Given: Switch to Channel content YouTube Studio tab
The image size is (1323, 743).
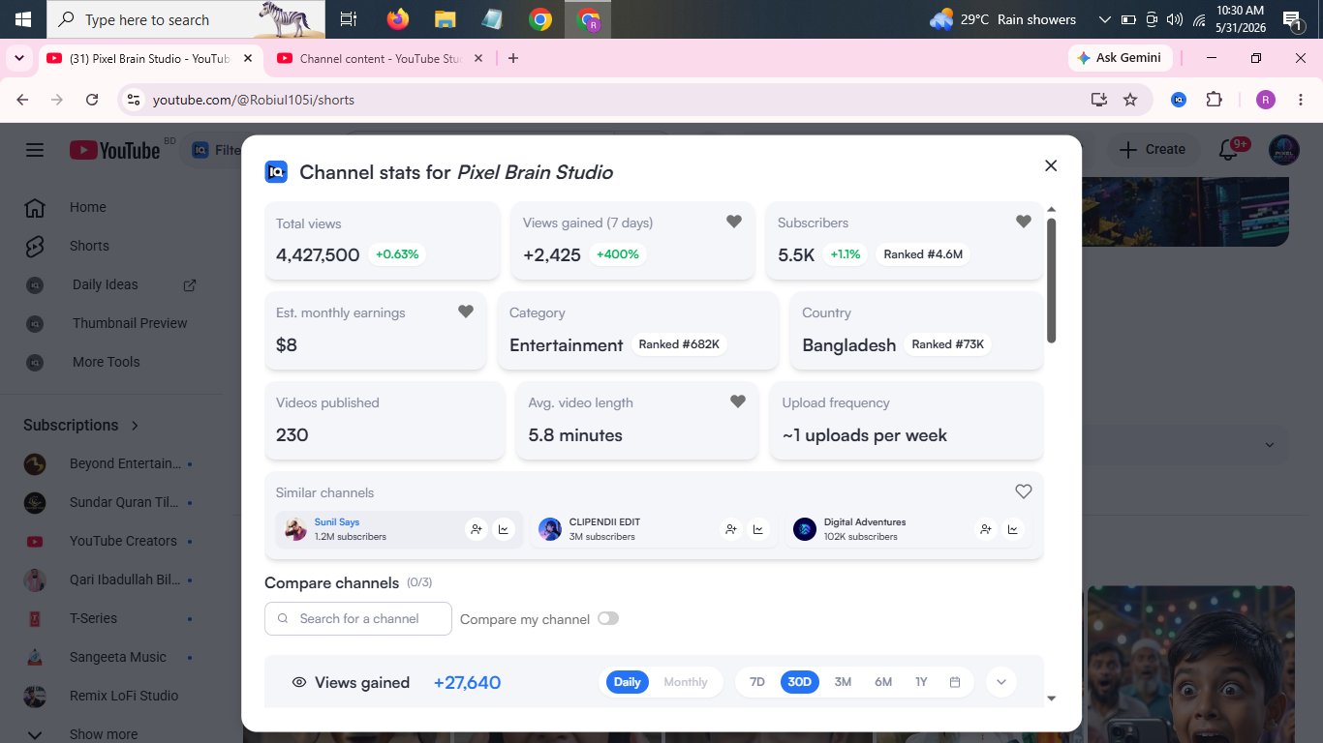Looking at the screenshot, I should point(380,58).
